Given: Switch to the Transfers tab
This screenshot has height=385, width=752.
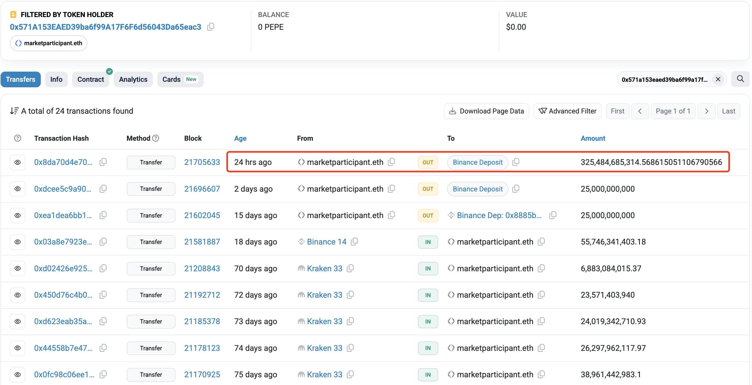Looking at the screenshot, I should click(21, 79).
